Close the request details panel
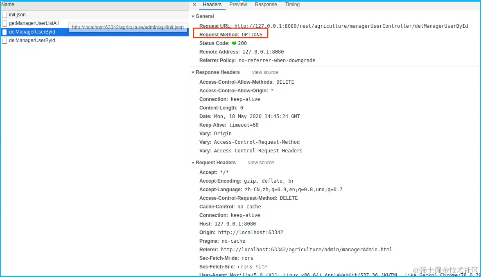The image size is (481, 277). click(194, 4)
